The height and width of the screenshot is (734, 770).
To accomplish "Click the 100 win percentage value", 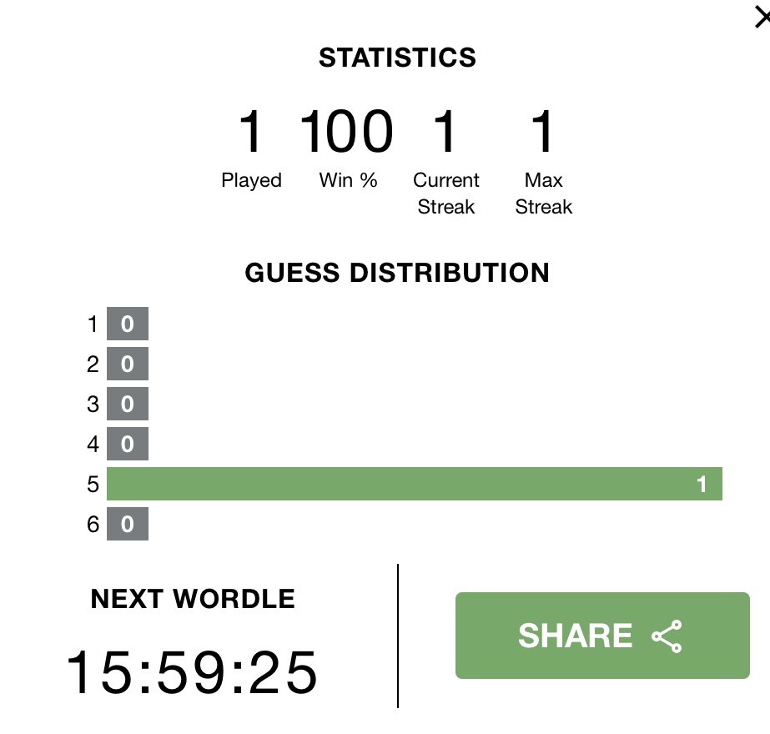I will 346,131.
